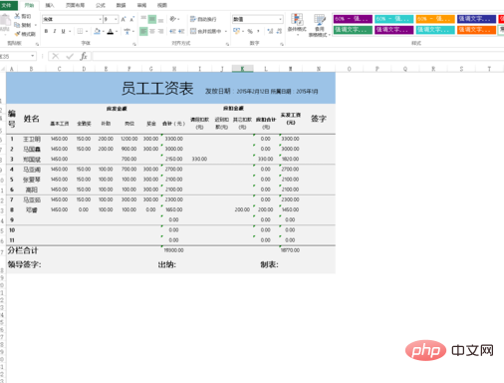
Task: Click the increase indent icon
Action: (x=181, y=31)
